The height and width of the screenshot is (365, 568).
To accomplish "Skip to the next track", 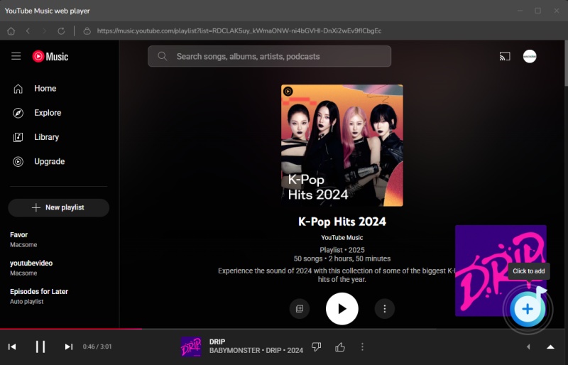I will pyautogui.click(x=68, y=347).
